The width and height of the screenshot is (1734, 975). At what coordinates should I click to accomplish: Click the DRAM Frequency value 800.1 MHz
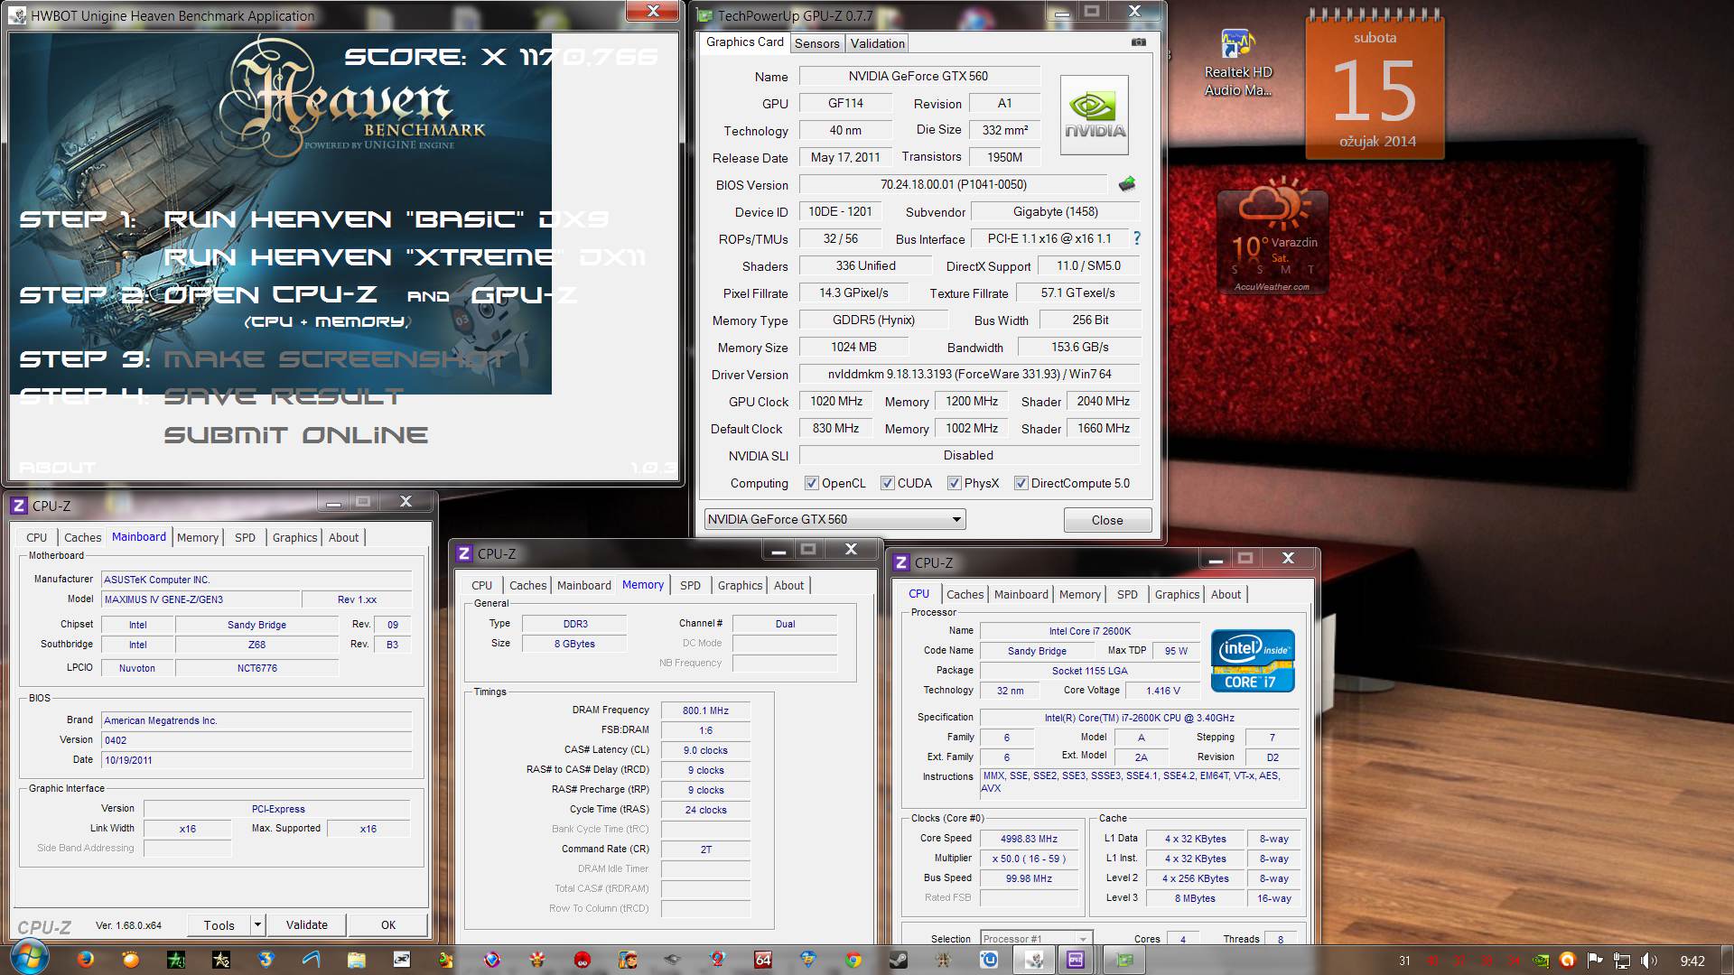(x=705, y=710)
